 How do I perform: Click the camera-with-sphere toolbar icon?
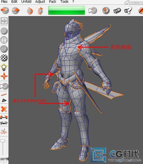tap(117, 10)
